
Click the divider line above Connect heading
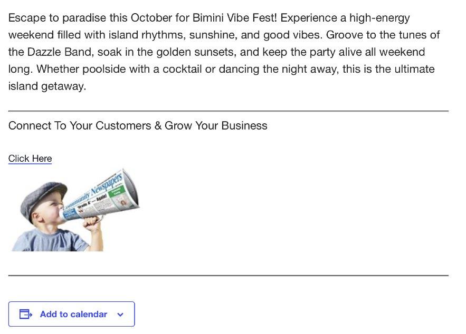(228, 111)
